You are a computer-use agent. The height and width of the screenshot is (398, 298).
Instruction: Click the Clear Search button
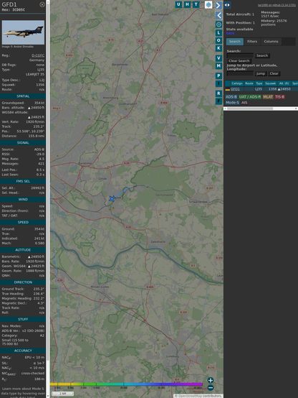click(239, 61)
